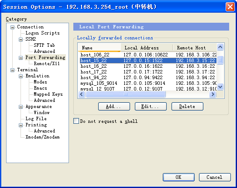Select the mysql_12_9107 forwarding entry
The width and height of the screenshot is (237, 188).
(148, 89)
